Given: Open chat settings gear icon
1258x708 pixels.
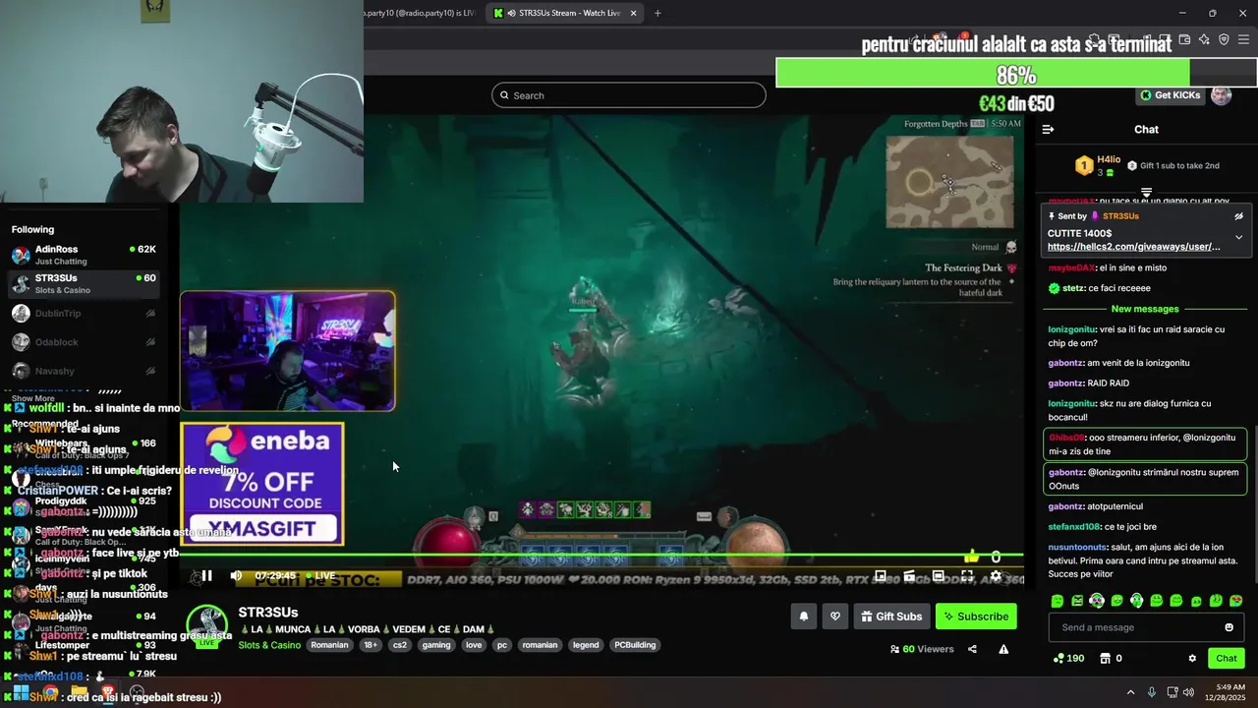Looking at the screenshot, I should (1192, 658).
